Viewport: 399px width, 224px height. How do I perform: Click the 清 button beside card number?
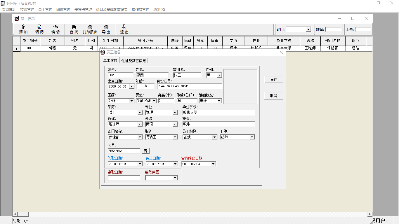(145, 151)
